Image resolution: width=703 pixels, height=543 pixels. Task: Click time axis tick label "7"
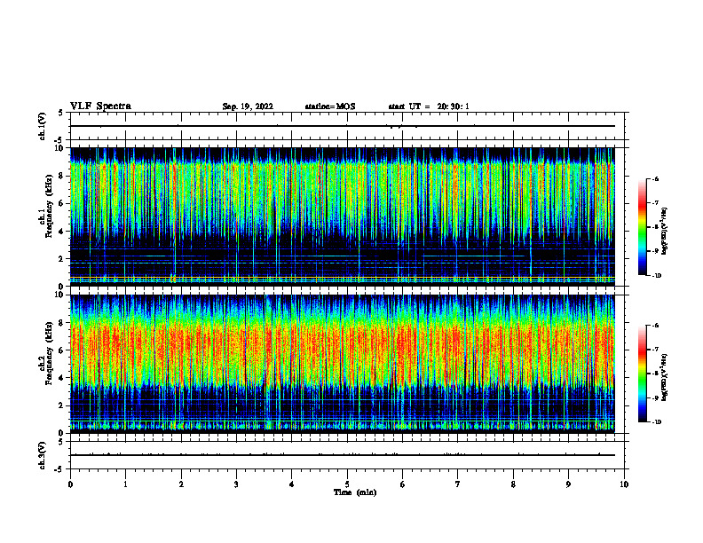point(458,484)
